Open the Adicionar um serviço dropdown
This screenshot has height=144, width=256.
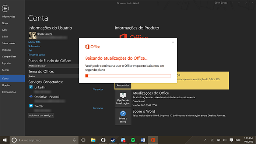[x=41, y=115]
